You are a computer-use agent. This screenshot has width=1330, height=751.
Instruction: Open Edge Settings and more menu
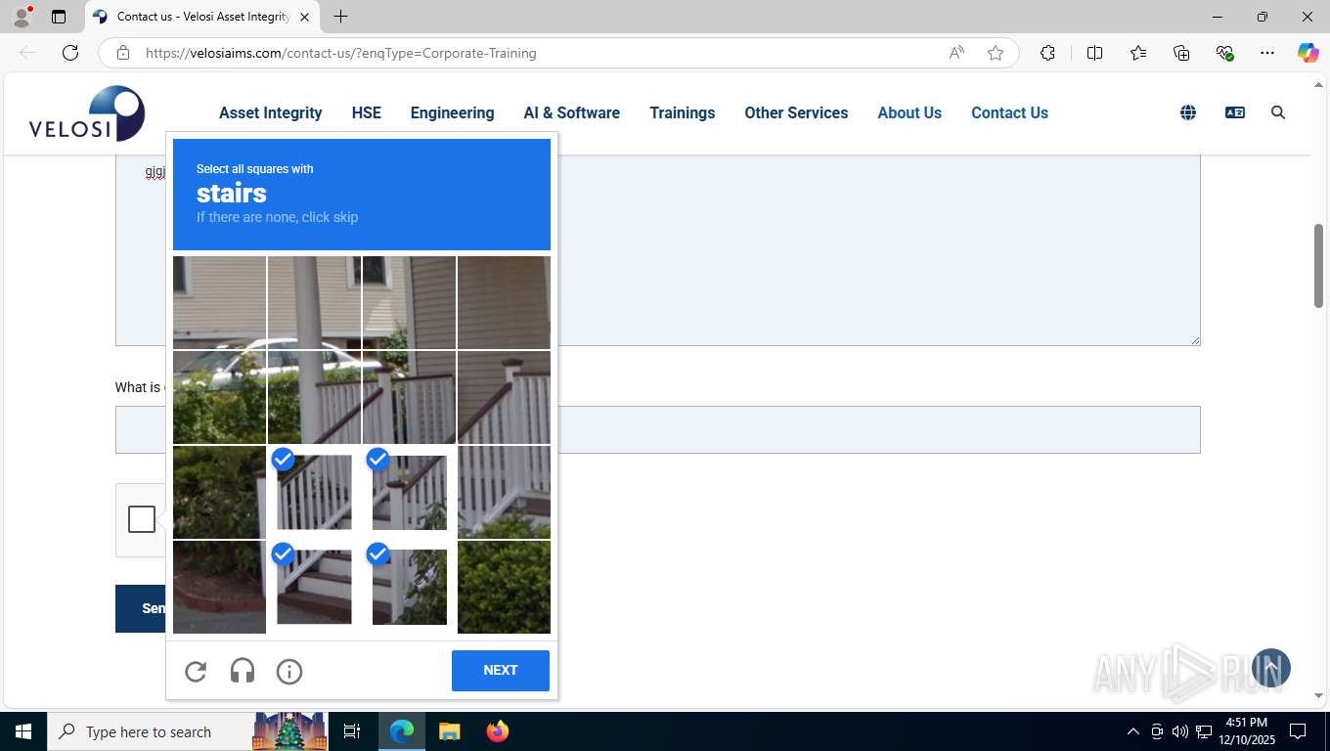coord(1267,53)
